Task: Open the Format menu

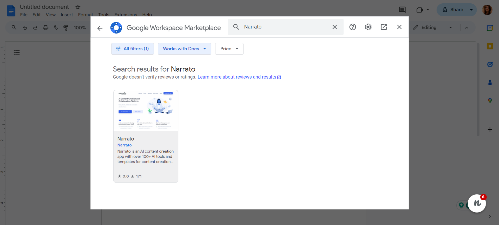Action: pyautogui.click(x=86, y=15)
